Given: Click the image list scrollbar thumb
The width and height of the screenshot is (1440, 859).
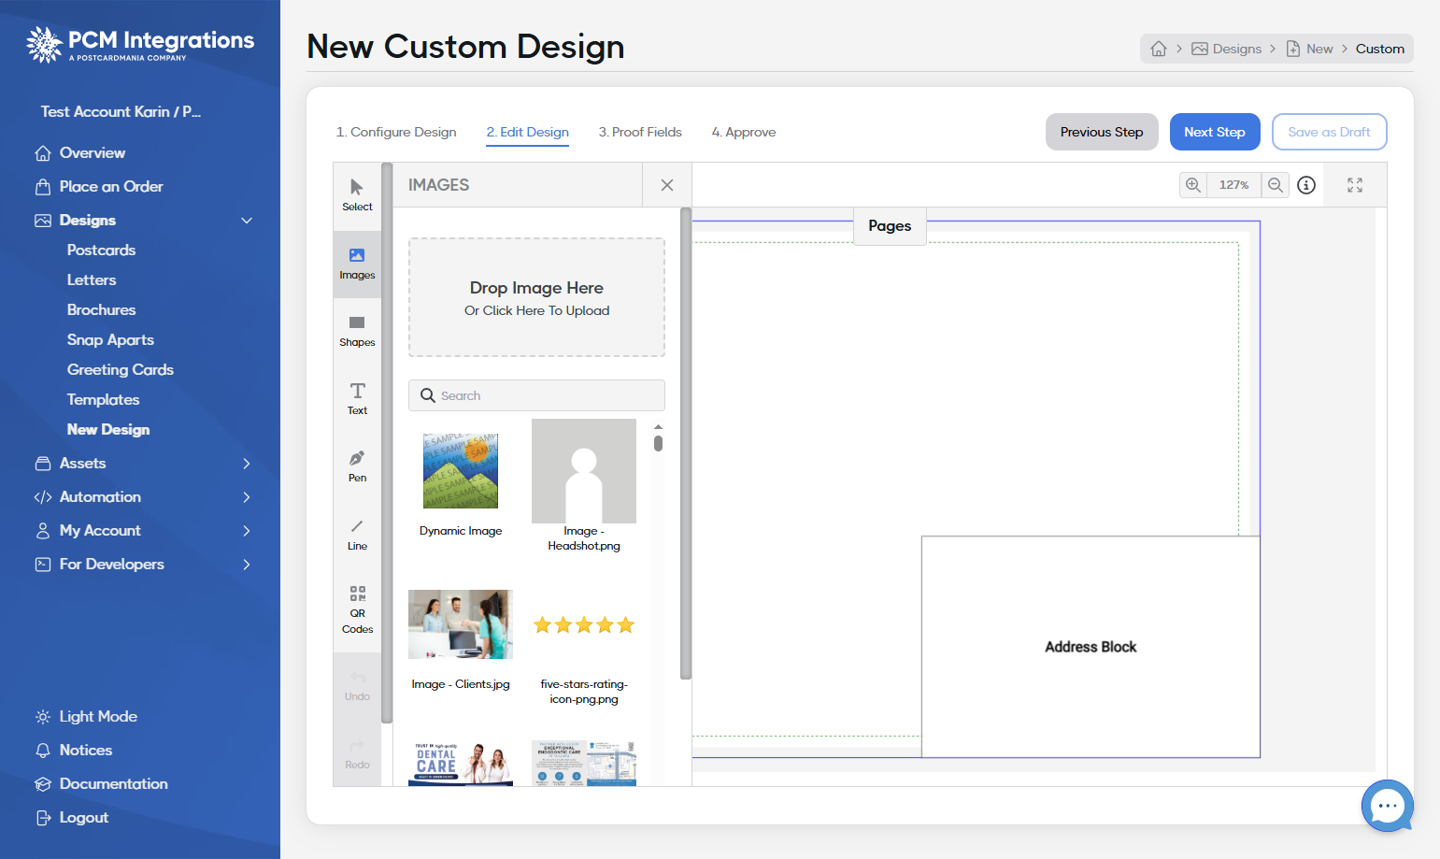Looking at the screenshot, I should [658, 443].
